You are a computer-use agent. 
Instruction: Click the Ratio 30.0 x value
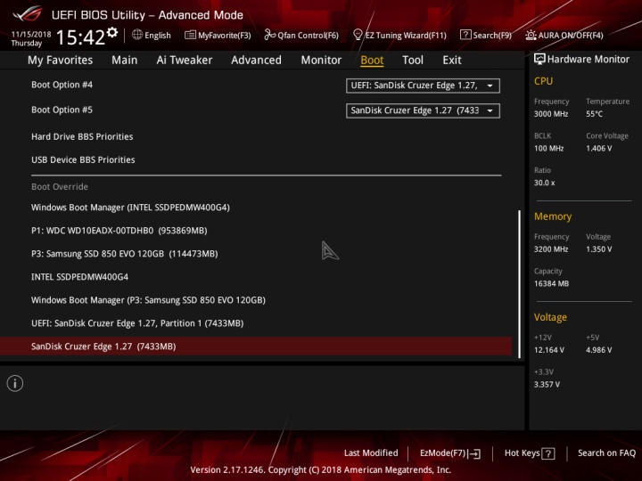(x=544, y=183)
